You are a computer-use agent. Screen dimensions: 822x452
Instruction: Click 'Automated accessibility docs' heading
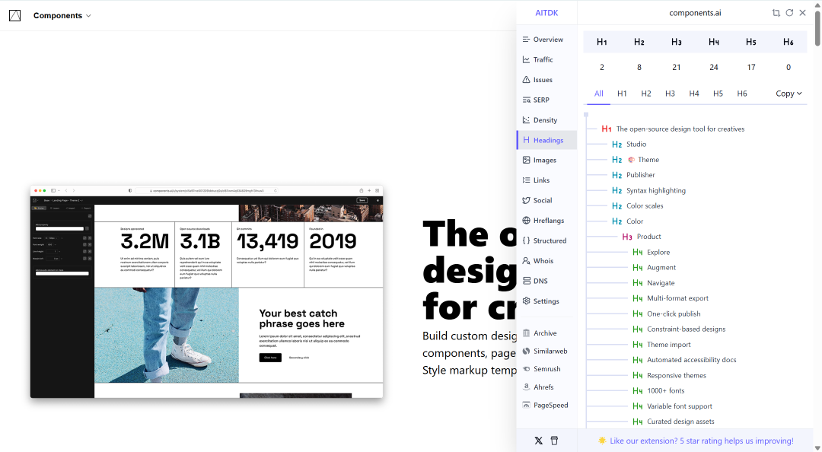click(691, 360)
